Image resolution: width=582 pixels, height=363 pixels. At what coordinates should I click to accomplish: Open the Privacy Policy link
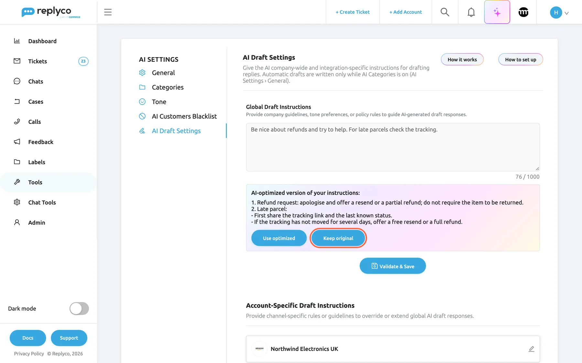pos(29,354)
